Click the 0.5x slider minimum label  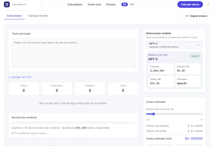[x=148, y=120]
